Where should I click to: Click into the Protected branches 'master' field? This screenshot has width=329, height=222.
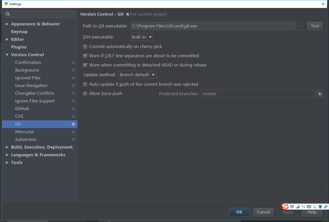pyautogui.click(x=258, y=94)
